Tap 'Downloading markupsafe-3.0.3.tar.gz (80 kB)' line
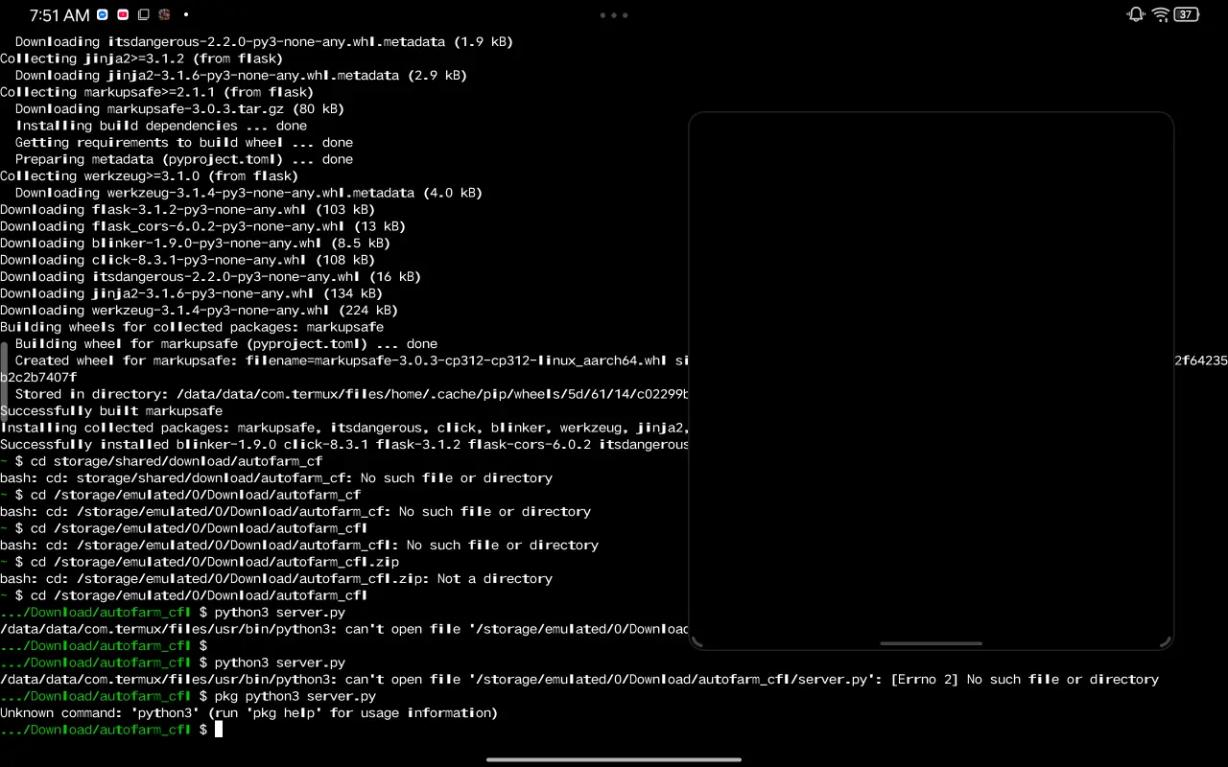The height and width of the screenshot is (767, 1228). point(179,109)
